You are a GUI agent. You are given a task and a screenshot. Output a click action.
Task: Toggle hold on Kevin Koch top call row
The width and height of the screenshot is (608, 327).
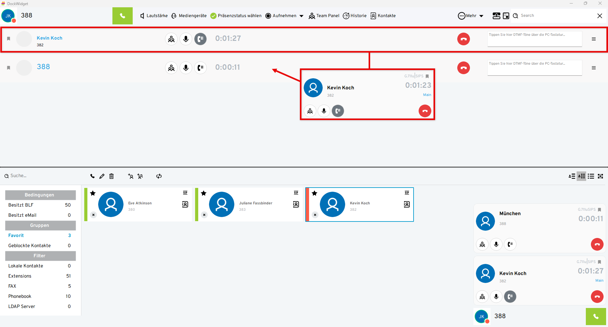point(200,39)
